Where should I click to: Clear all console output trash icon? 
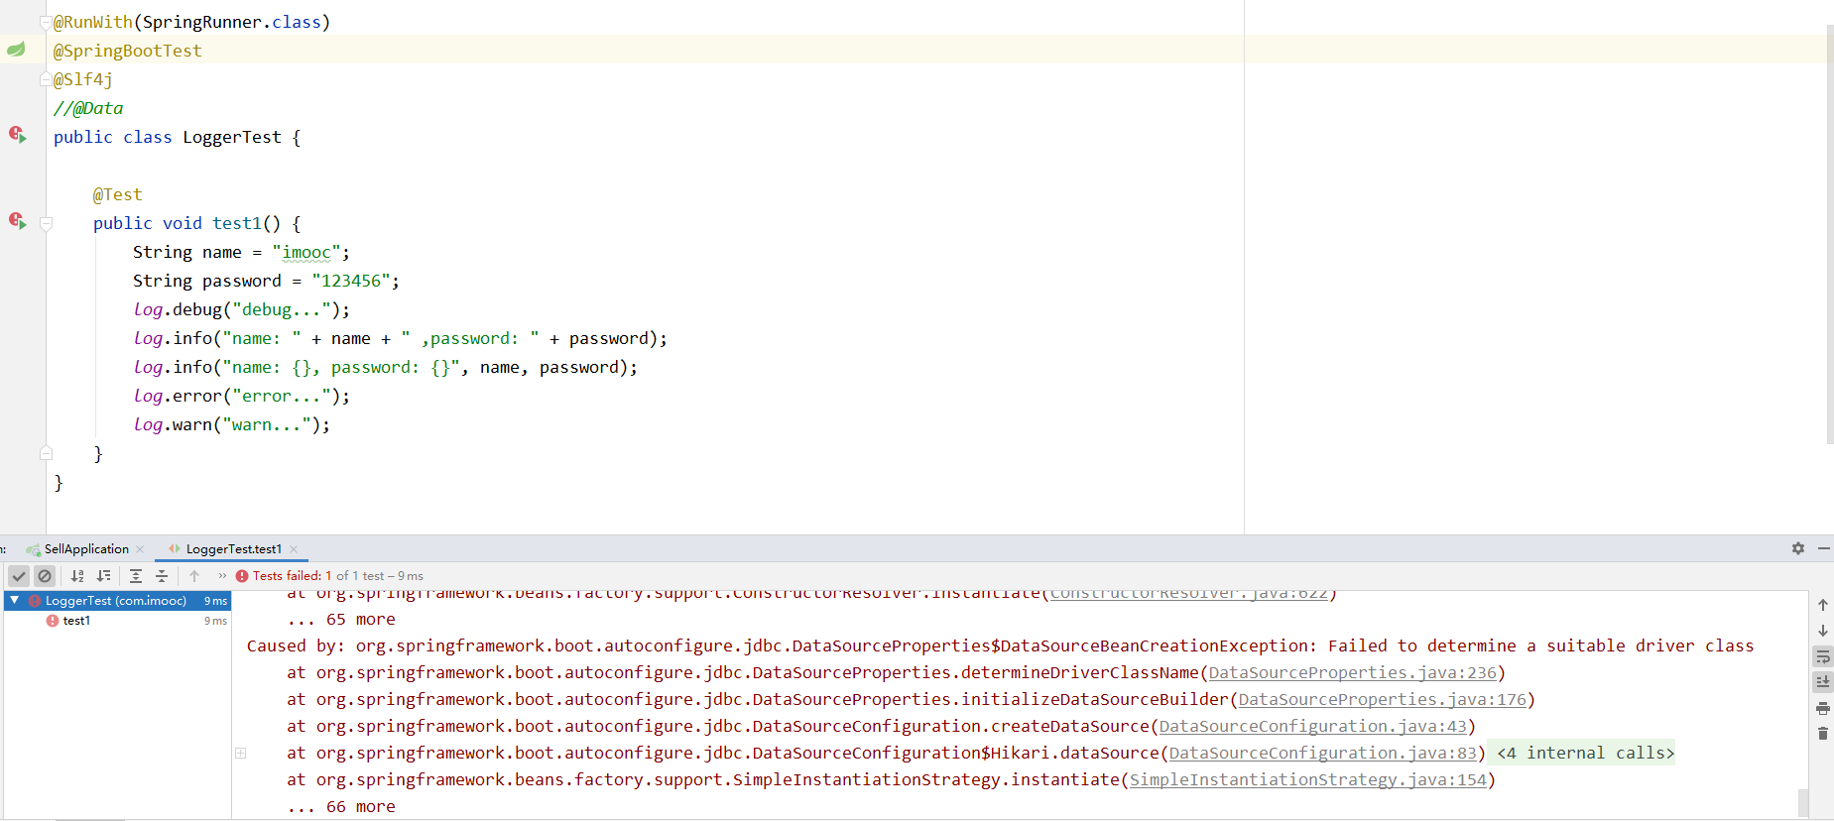click(x=1823, y=734)
